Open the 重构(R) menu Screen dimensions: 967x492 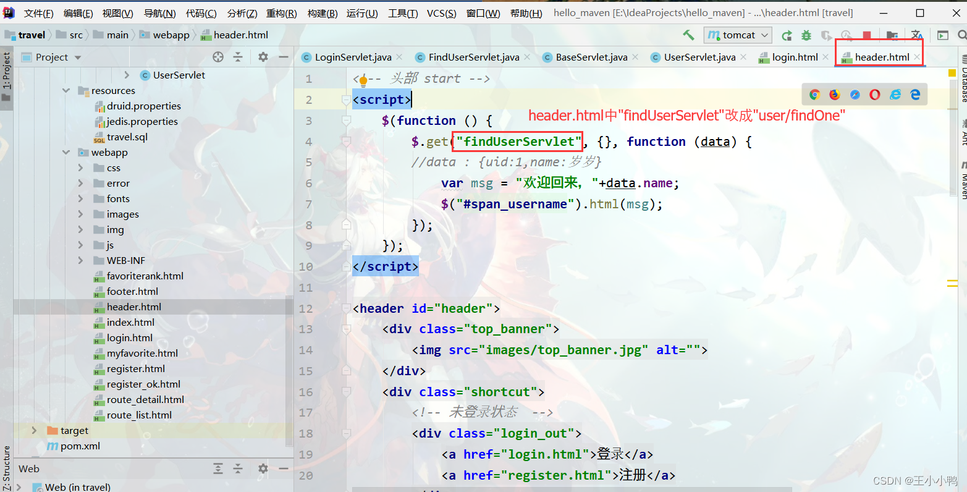click(x=281, y=13)
